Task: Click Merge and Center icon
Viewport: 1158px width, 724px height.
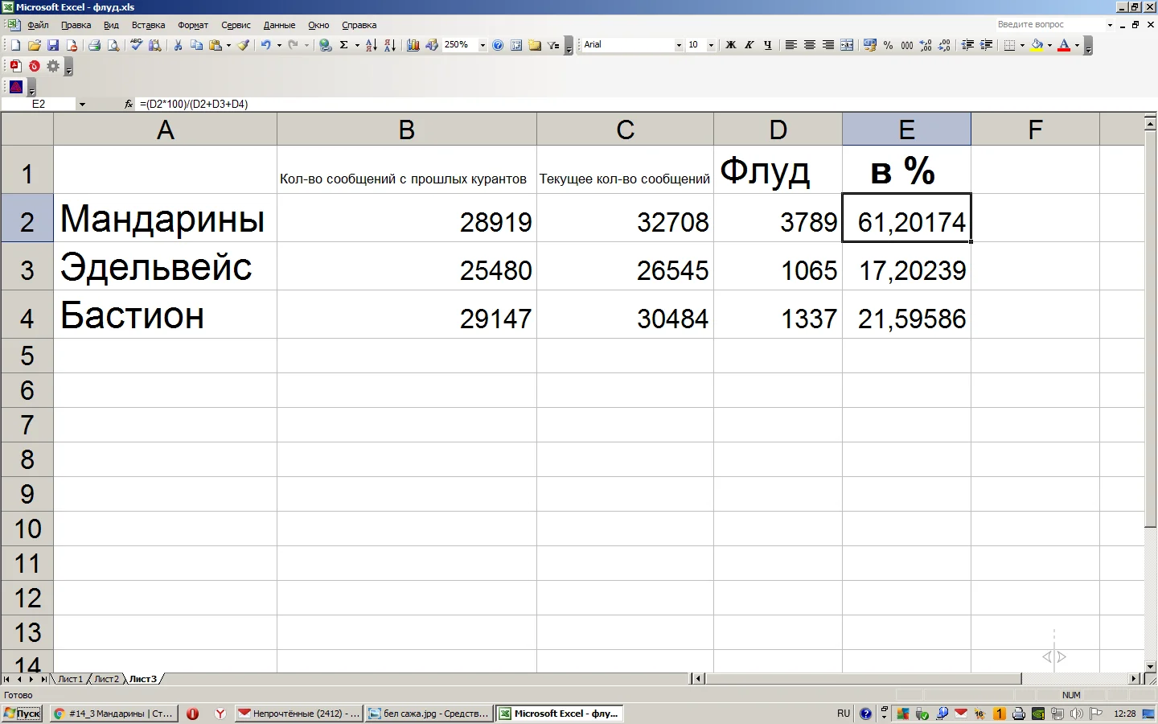Action: click(847, 45)
